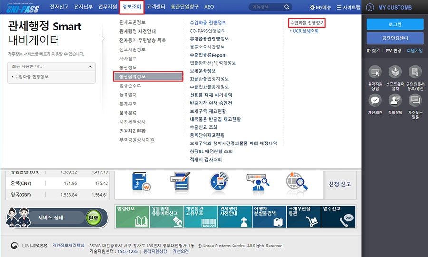
Task: Click the 공인인증센터 button
Action: (x=395, y=38)
